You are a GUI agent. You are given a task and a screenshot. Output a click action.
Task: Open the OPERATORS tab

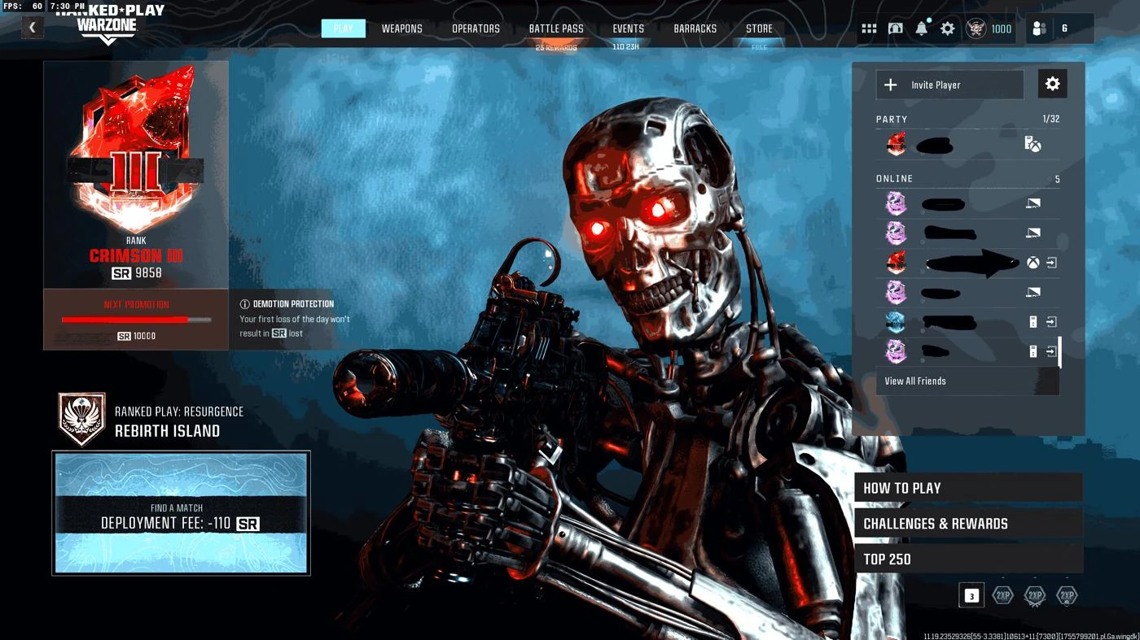(x=476, y=28)
